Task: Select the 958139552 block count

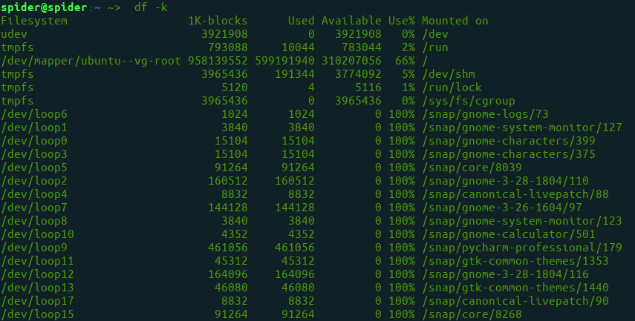Action: tap(218, 61)
